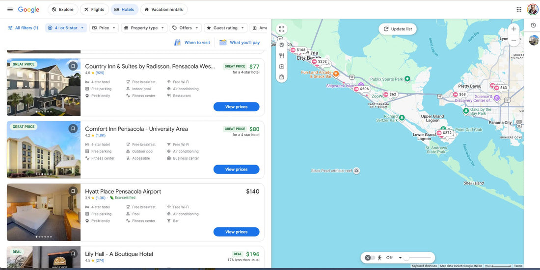Save Lily Hall boutique hotel bookmark icon

point(73,253)
